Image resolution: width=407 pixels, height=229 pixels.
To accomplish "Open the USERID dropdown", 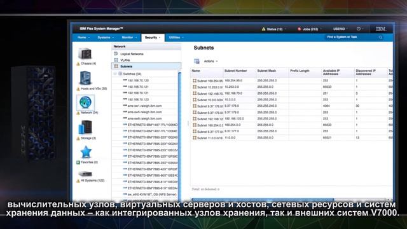I will pos(341,29).
